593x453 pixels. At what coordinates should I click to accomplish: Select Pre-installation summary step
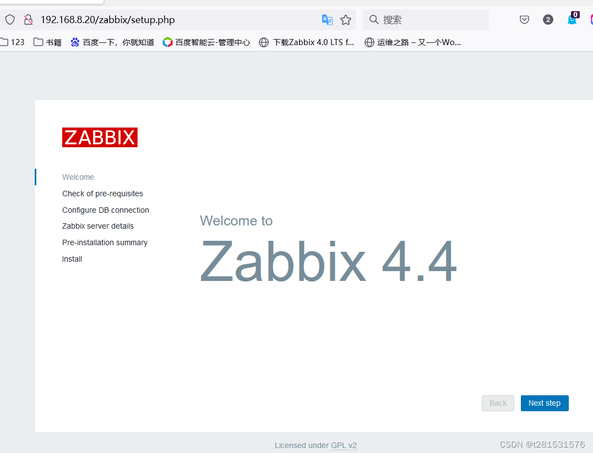(x=105, y=243)
